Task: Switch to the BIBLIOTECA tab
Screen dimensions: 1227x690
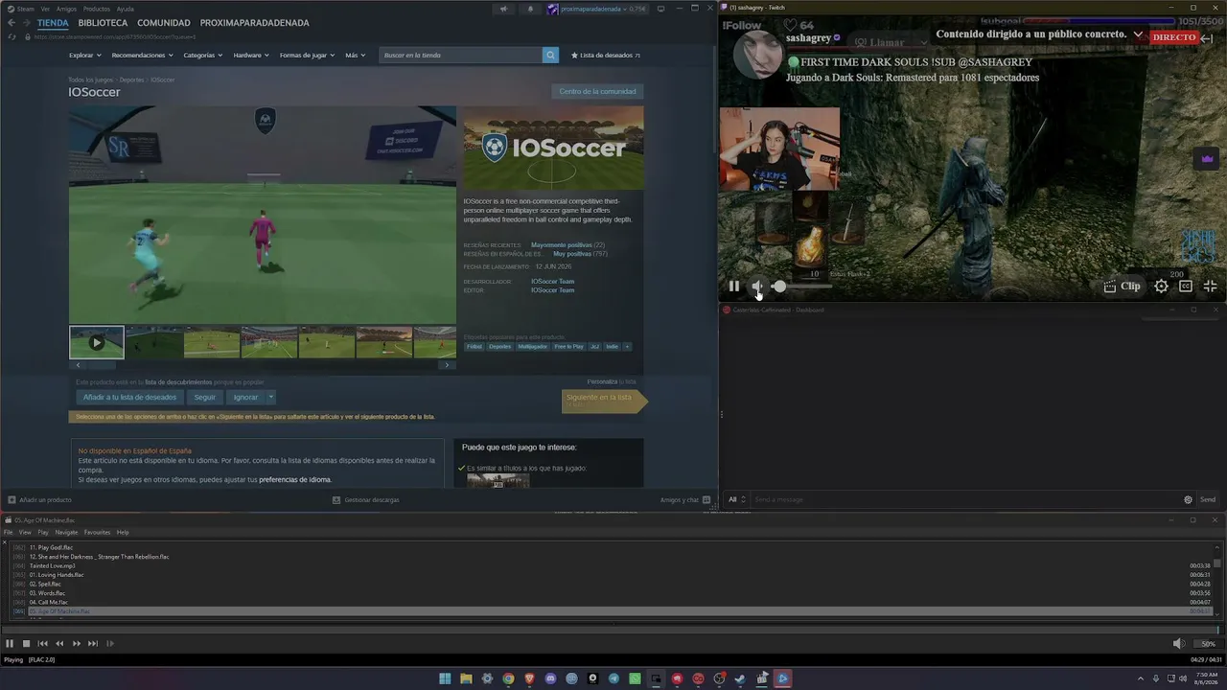Action: (103, 23)
